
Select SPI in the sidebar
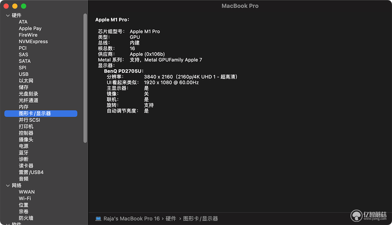[23, 67]
